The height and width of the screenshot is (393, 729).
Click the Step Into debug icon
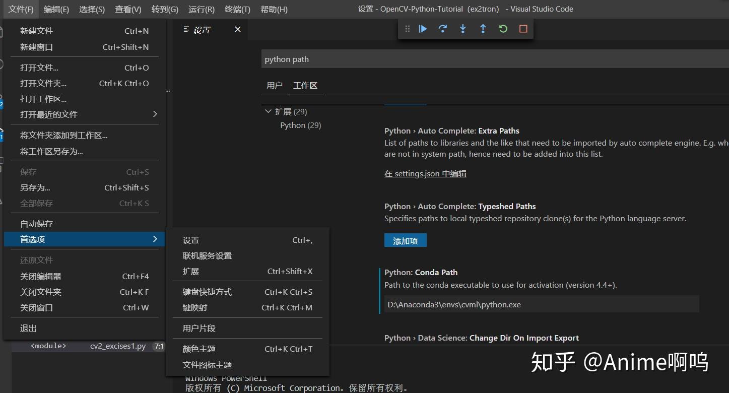(462, 29)
